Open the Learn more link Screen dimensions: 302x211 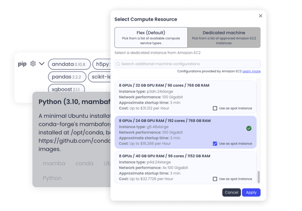(251, 71)
